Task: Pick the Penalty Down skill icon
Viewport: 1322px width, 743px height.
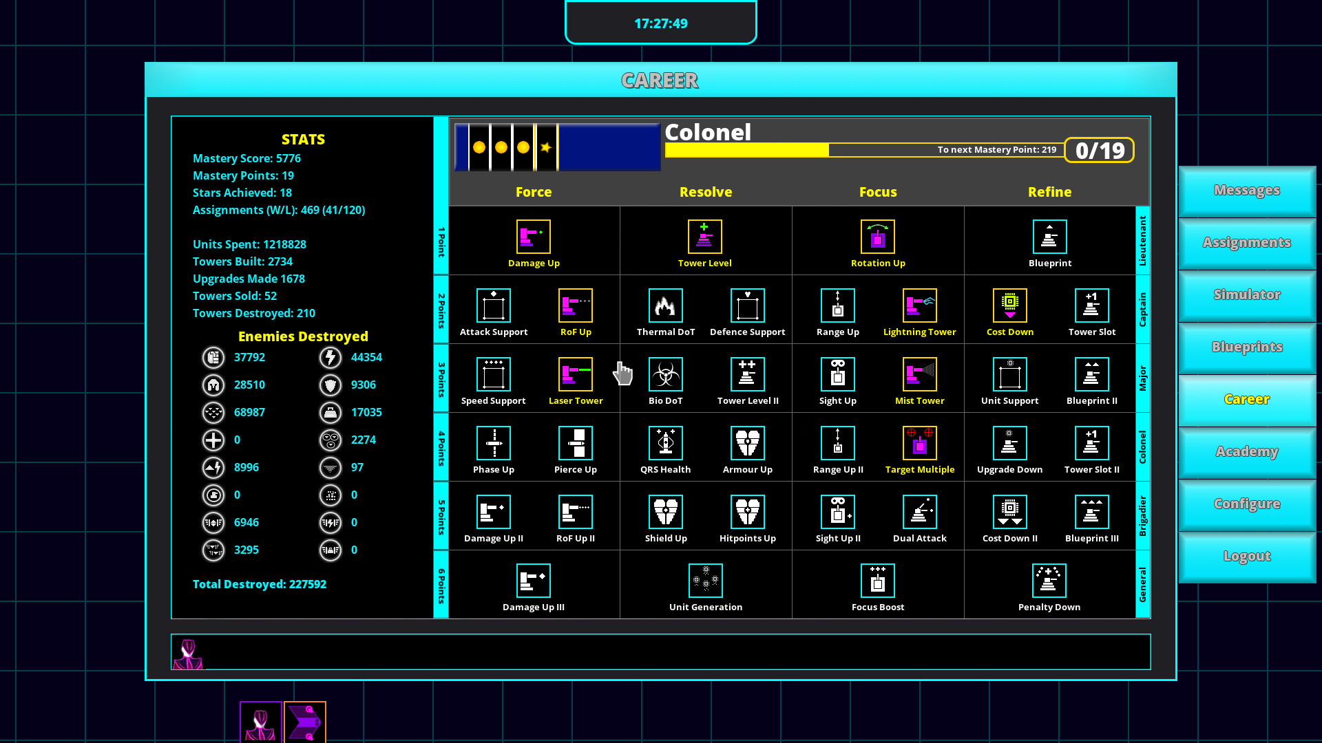Action: coord(1049,581)
